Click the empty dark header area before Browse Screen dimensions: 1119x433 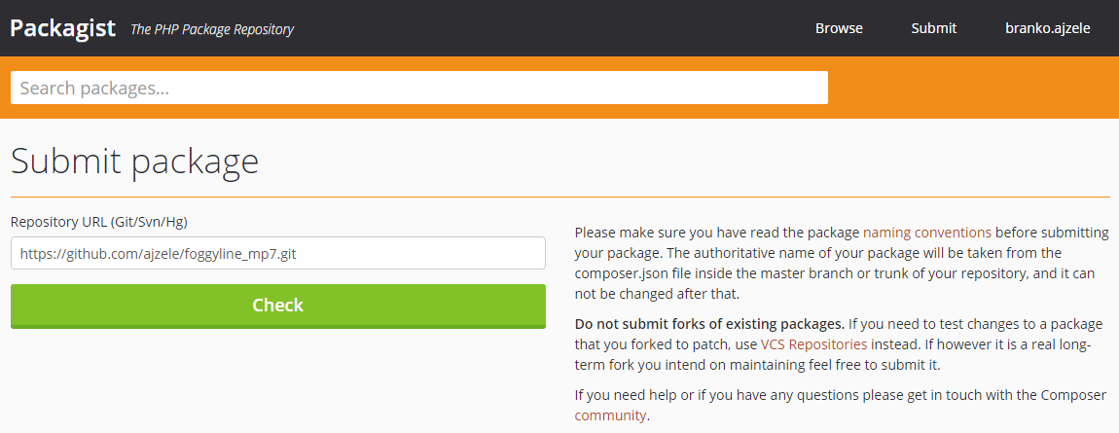(550, 28)
